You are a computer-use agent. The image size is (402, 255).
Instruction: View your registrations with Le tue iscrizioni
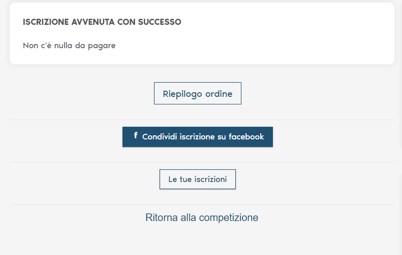click(197, 179)
